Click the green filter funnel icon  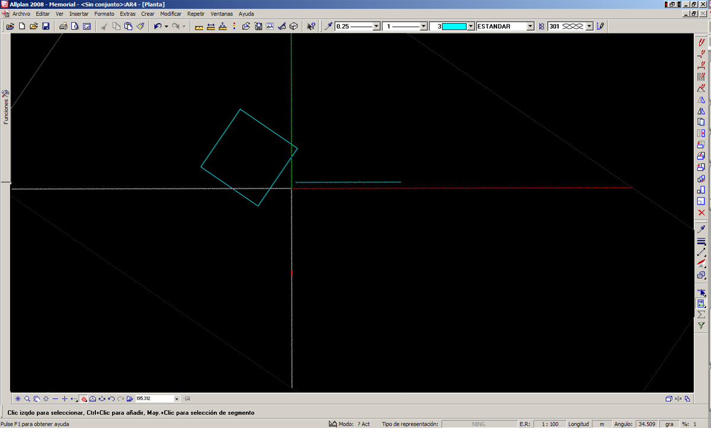point(702,325)
